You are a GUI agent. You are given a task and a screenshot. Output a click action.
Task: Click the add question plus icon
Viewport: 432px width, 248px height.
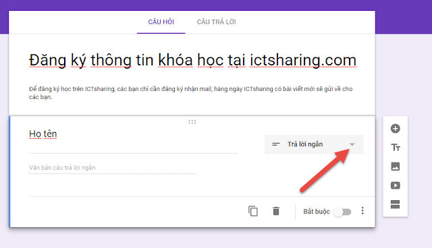pos(396,129)
